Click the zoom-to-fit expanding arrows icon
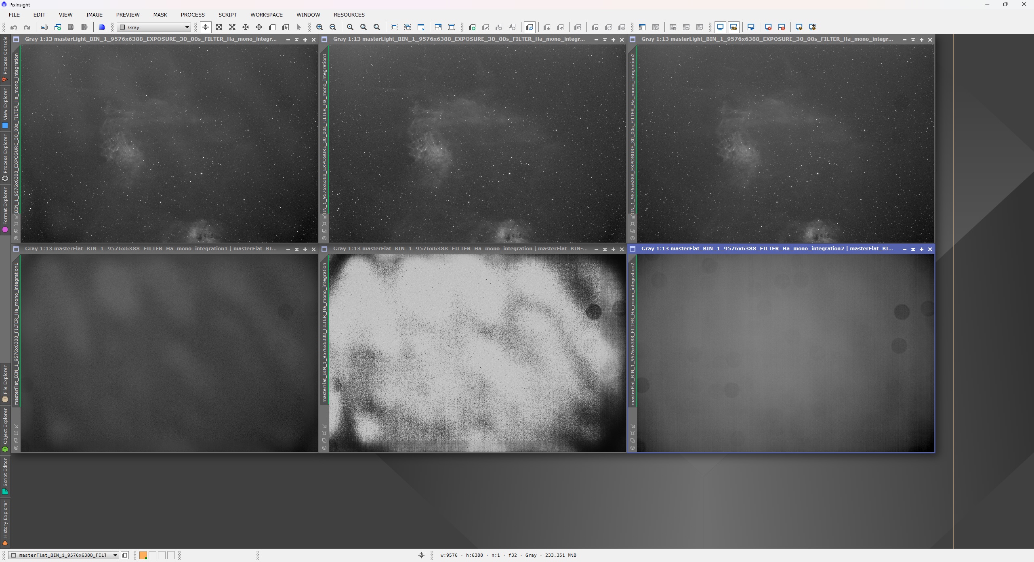The height and width of the screenshot is (562, 1034). tap(219, 27)
